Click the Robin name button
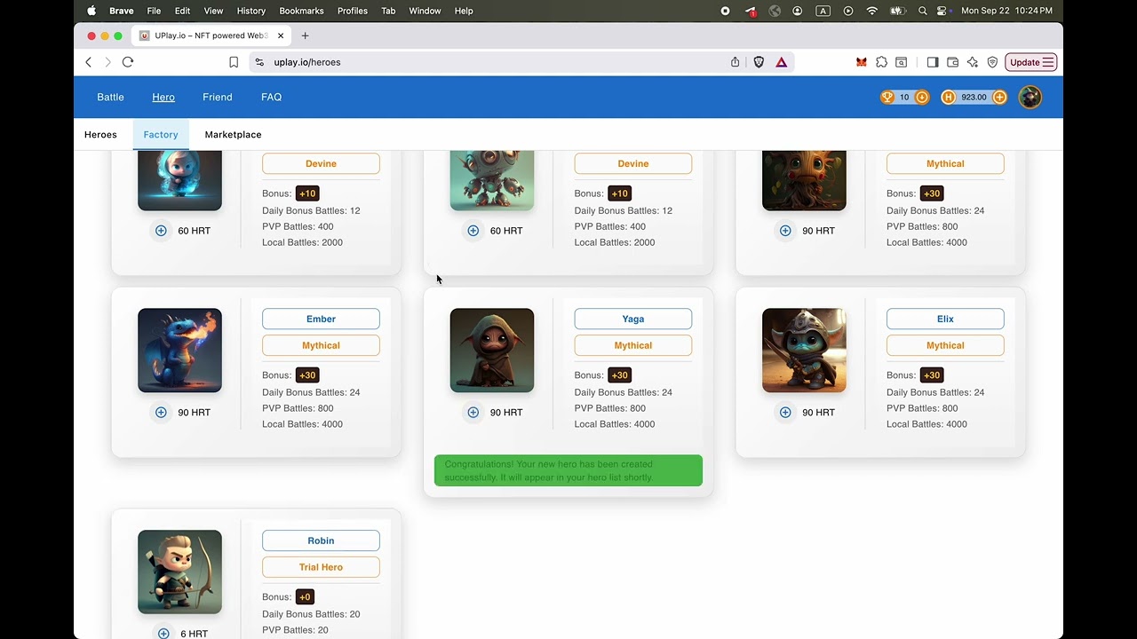The height and width of the screenshot is (639, 1137). (321, 540)
